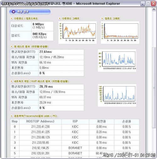The height and width of the screenshot is (159, 157).
Task: Click the bullet arrow beside 경로추적(Traceroute)결과
Action: (11, 116)
